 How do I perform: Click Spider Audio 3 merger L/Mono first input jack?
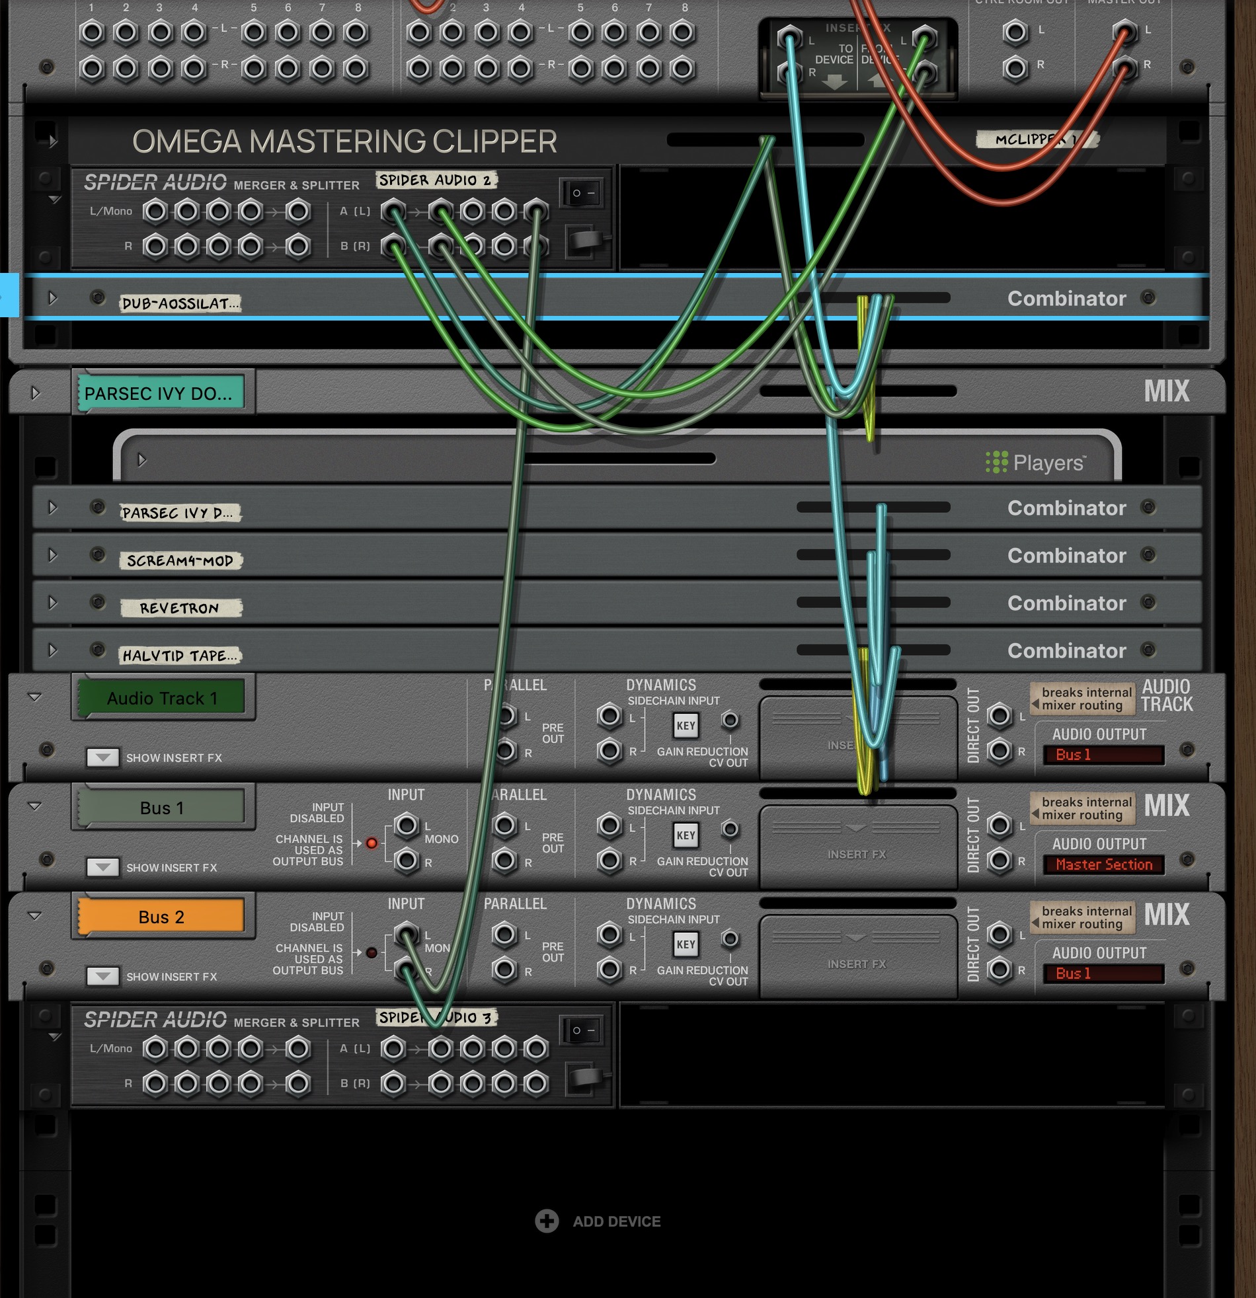point(155,1048)
